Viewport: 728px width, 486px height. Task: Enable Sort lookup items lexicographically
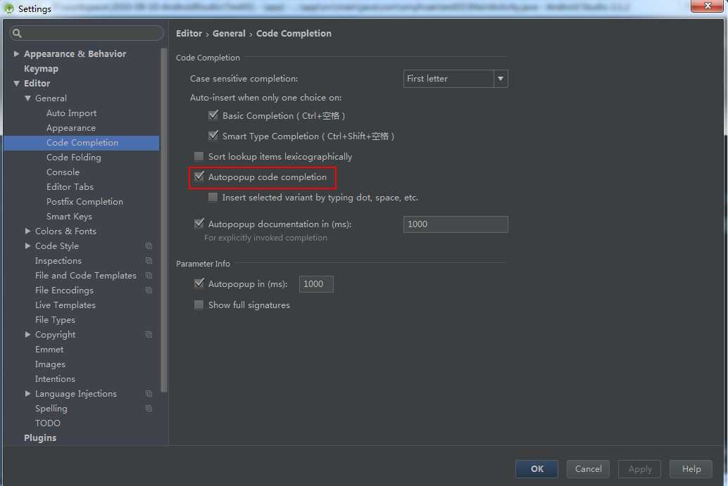point(199,156)
